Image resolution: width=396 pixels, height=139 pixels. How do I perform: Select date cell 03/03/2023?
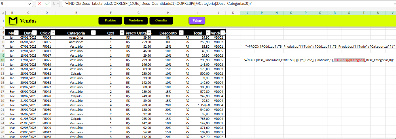click(x=28, y=132)
